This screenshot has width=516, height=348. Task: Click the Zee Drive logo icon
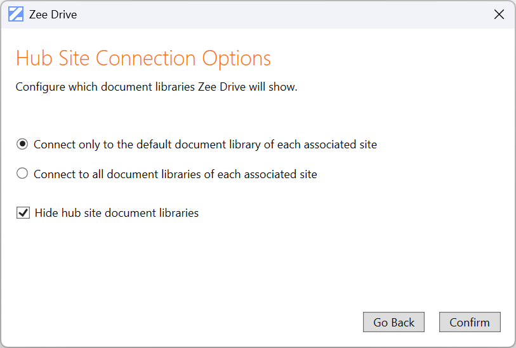click(15, 14)
